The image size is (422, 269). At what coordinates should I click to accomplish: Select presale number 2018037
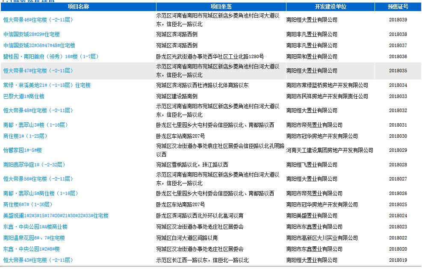pyautogui.click(x=398, y=45)
